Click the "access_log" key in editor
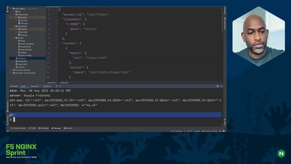This screenshot has width=291, height=164. tap(73, 15)
